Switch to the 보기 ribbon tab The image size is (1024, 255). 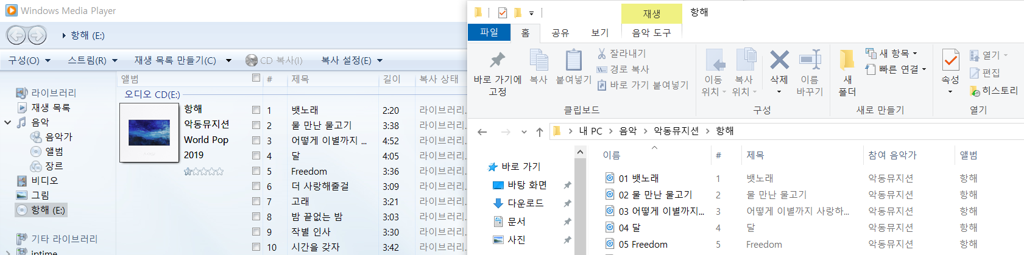click(600, 32)
